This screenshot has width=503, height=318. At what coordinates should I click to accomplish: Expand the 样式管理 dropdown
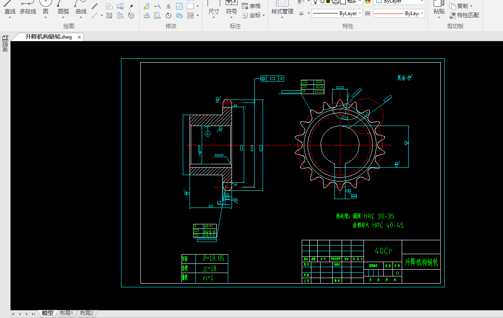(x=282, y=17)
